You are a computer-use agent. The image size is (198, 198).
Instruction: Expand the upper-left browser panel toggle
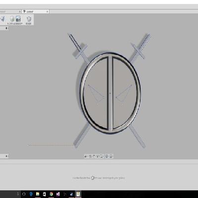(x=6, y=28)
